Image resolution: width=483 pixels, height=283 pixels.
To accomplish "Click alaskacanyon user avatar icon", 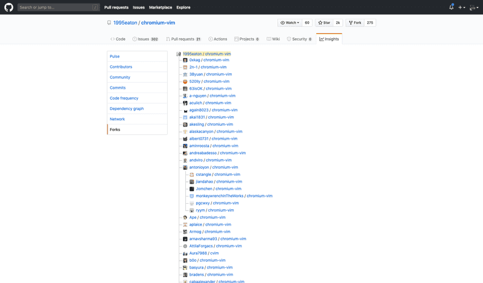I will [185, 131].
